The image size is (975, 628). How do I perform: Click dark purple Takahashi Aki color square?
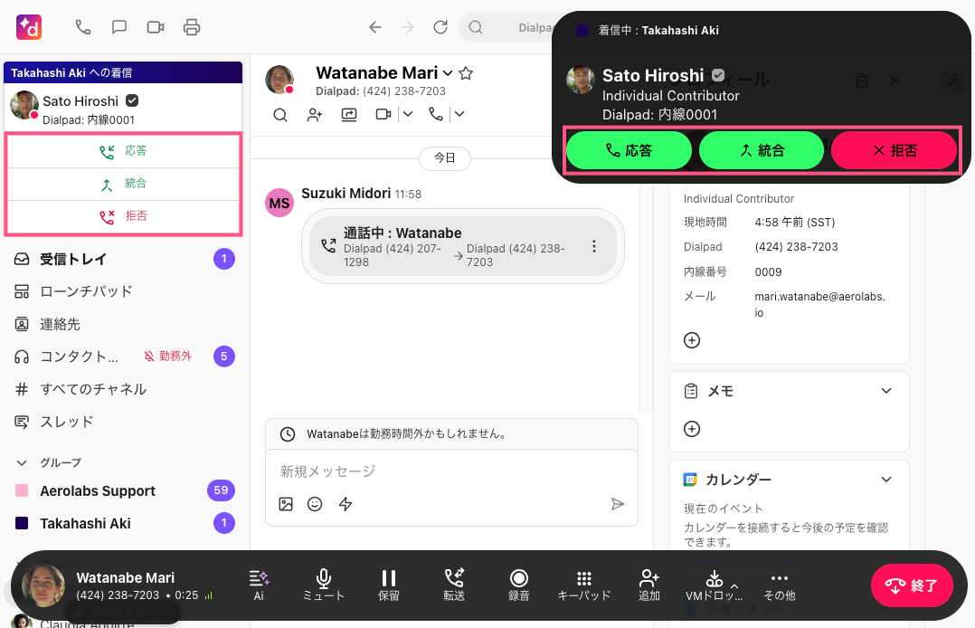click(x=22, y=523)
